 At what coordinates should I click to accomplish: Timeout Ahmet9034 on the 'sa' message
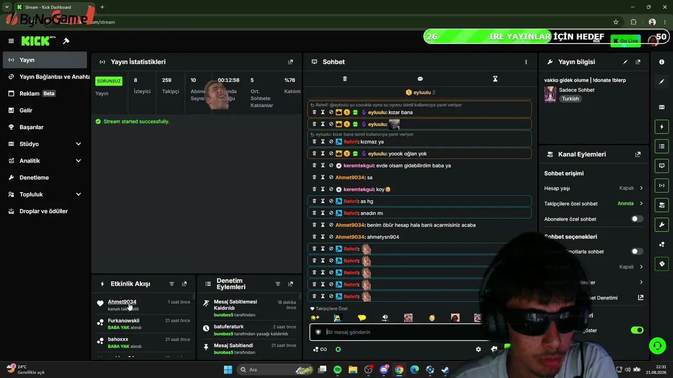(x=323, y=177)
